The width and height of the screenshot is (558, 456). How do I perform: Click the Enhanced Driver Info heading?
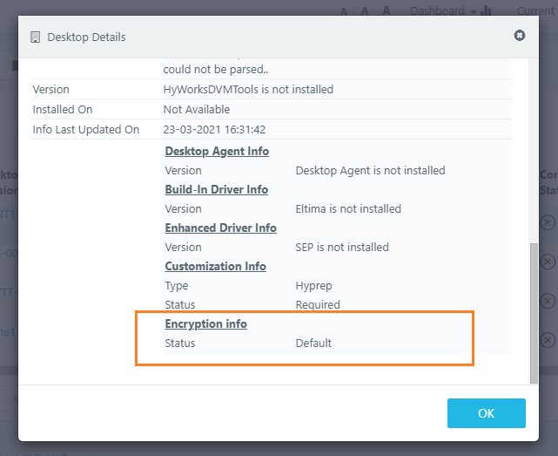220,228
